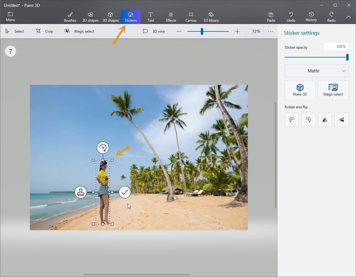
Task: Click the Paste button
Action: click(x=271, y=17)
